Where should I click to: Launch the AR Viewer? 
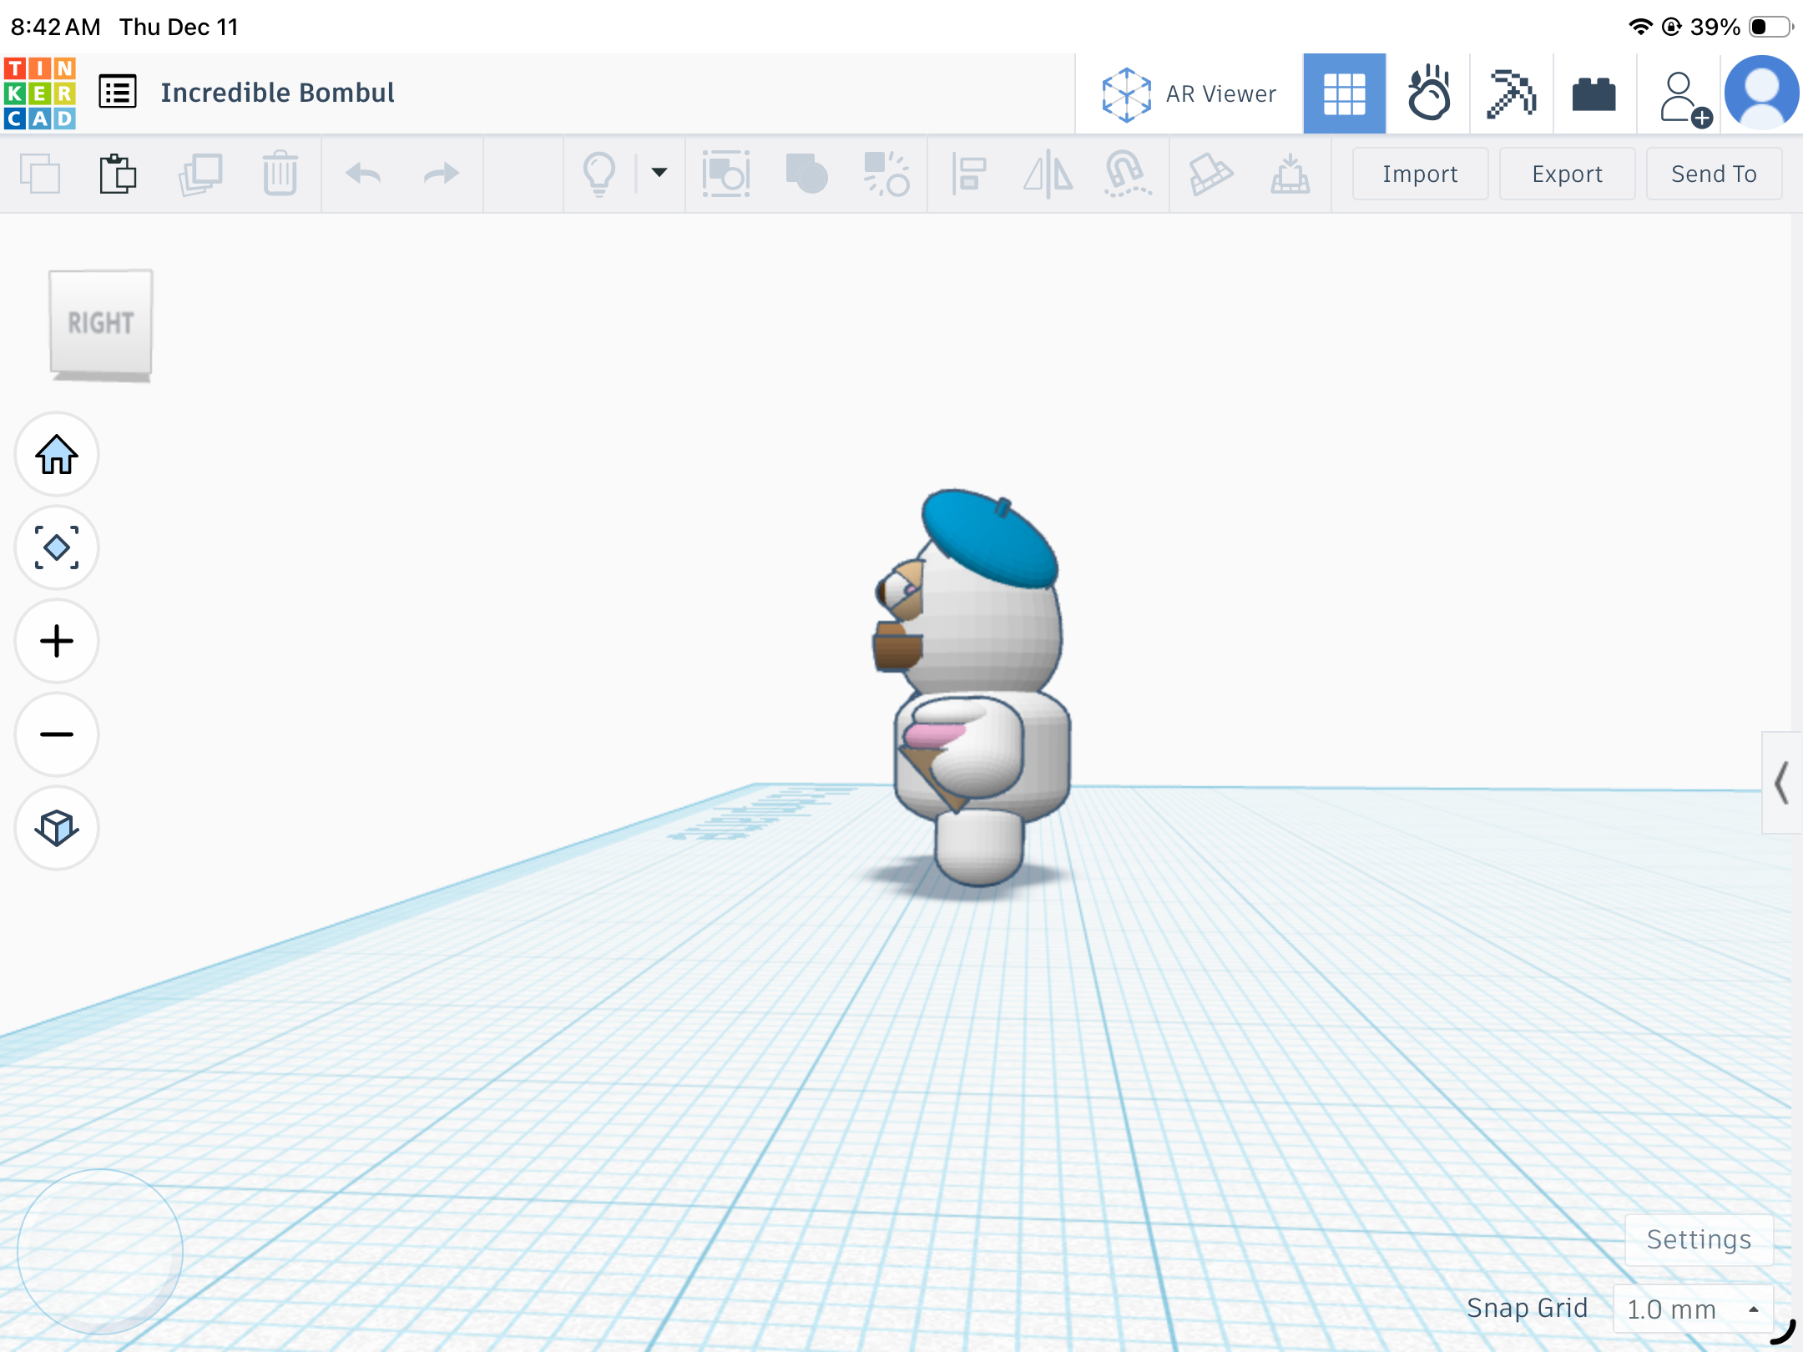pos(1189,93)
